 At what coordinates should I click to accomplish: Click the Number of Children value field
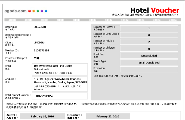pos(149,49)
